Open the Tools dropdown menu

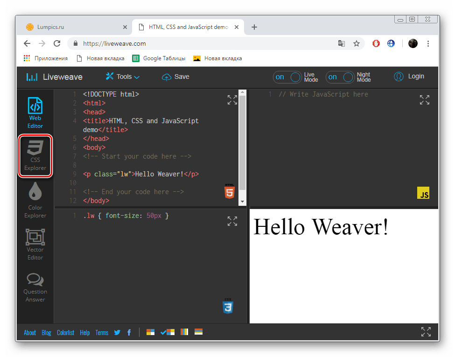[x=122, y=77]
